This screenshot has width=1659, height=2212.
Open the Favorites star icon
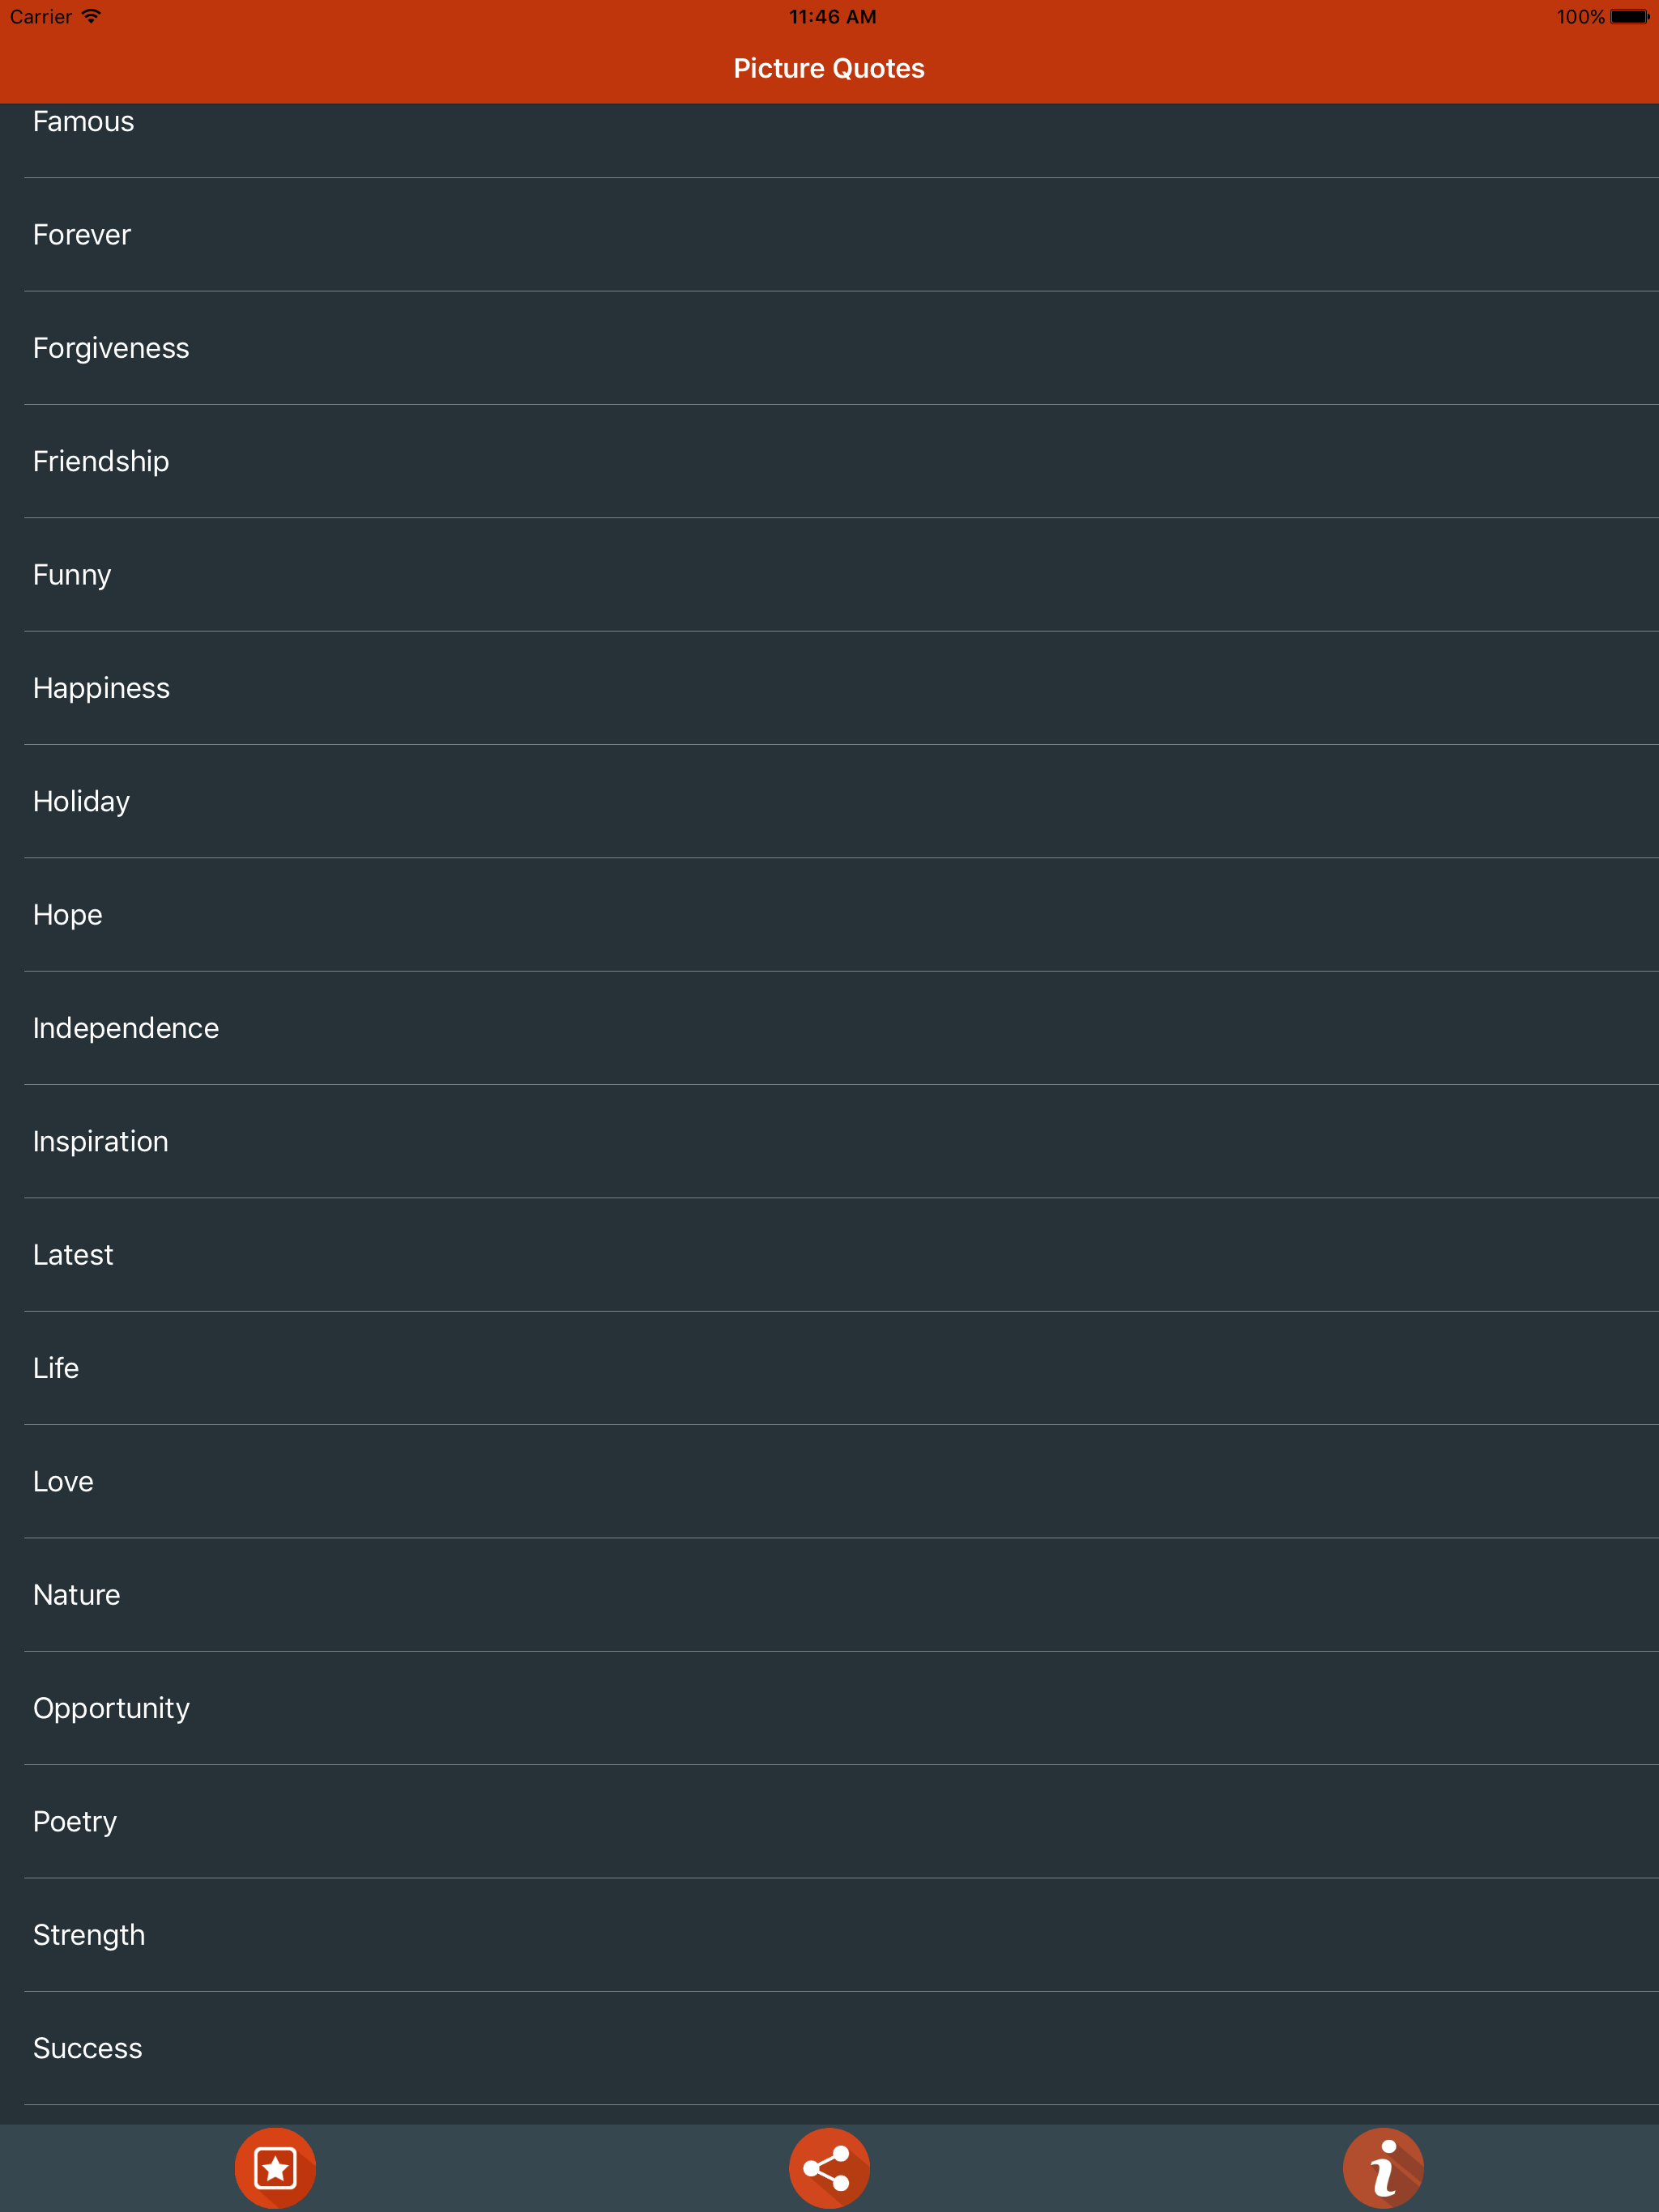[x=275, y=2167]
